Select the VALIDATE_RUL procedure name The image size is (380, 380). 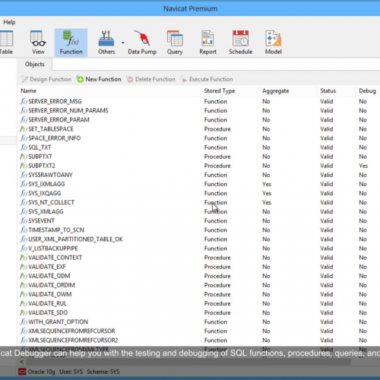click(47, 303)
